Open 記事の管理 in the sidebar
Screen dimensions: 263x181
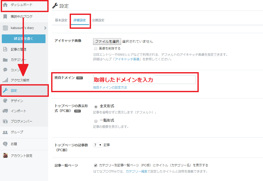coord(24,49)
